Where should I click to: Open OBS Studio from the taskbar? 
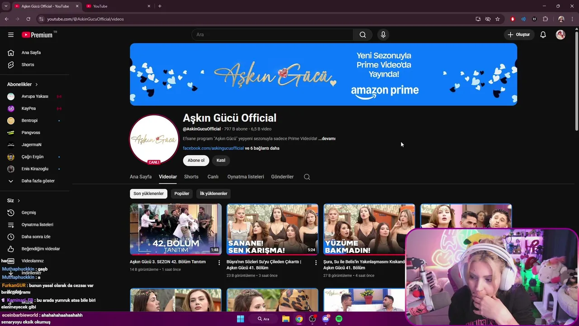click(312, 319)
